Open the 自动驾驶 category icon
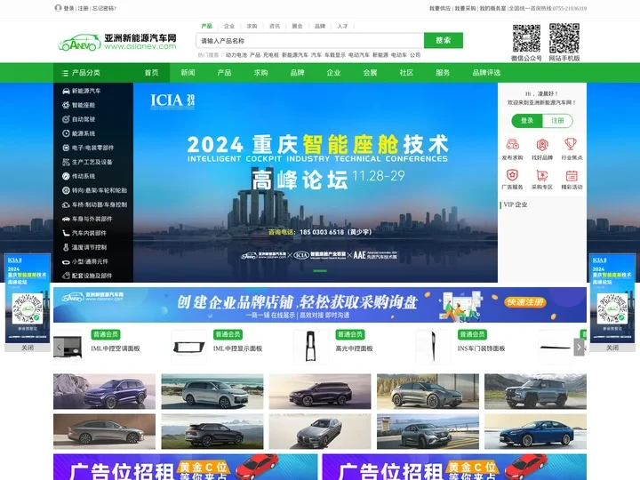Viewport: 640px width, 480px height. tap(66, 119)
